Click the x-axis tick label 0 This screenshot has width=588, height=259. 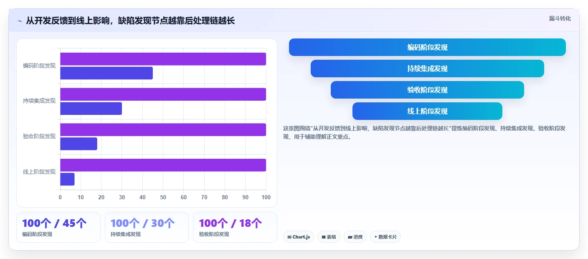tap(60, 197)
